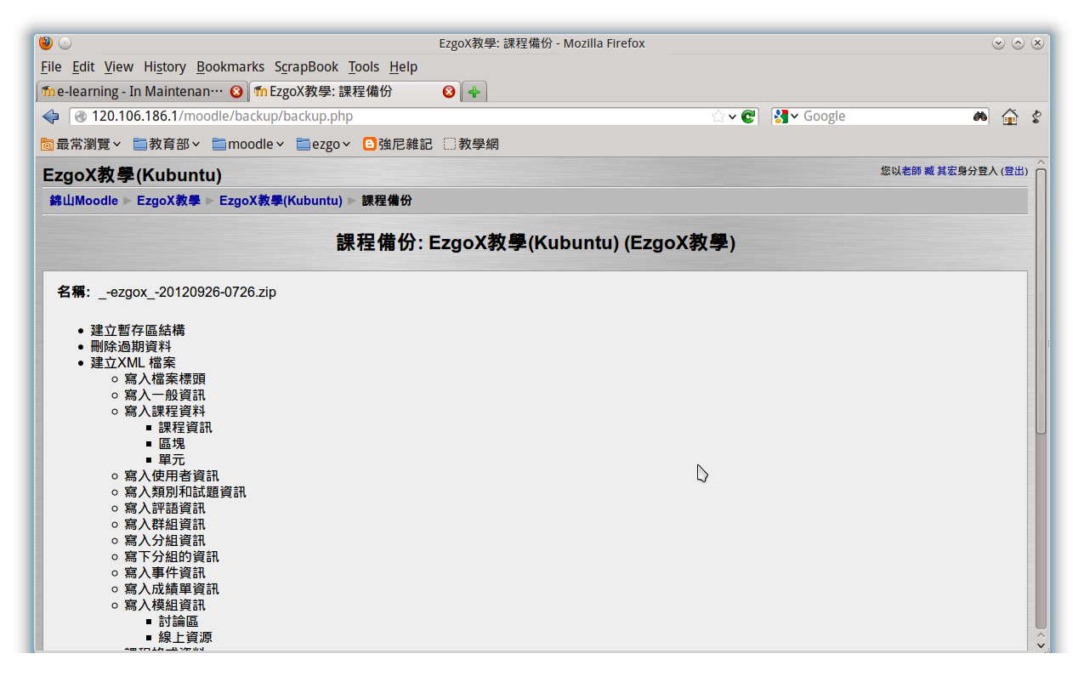
Task: Click the 建立XML 檔案 list item
Action: 133,362
